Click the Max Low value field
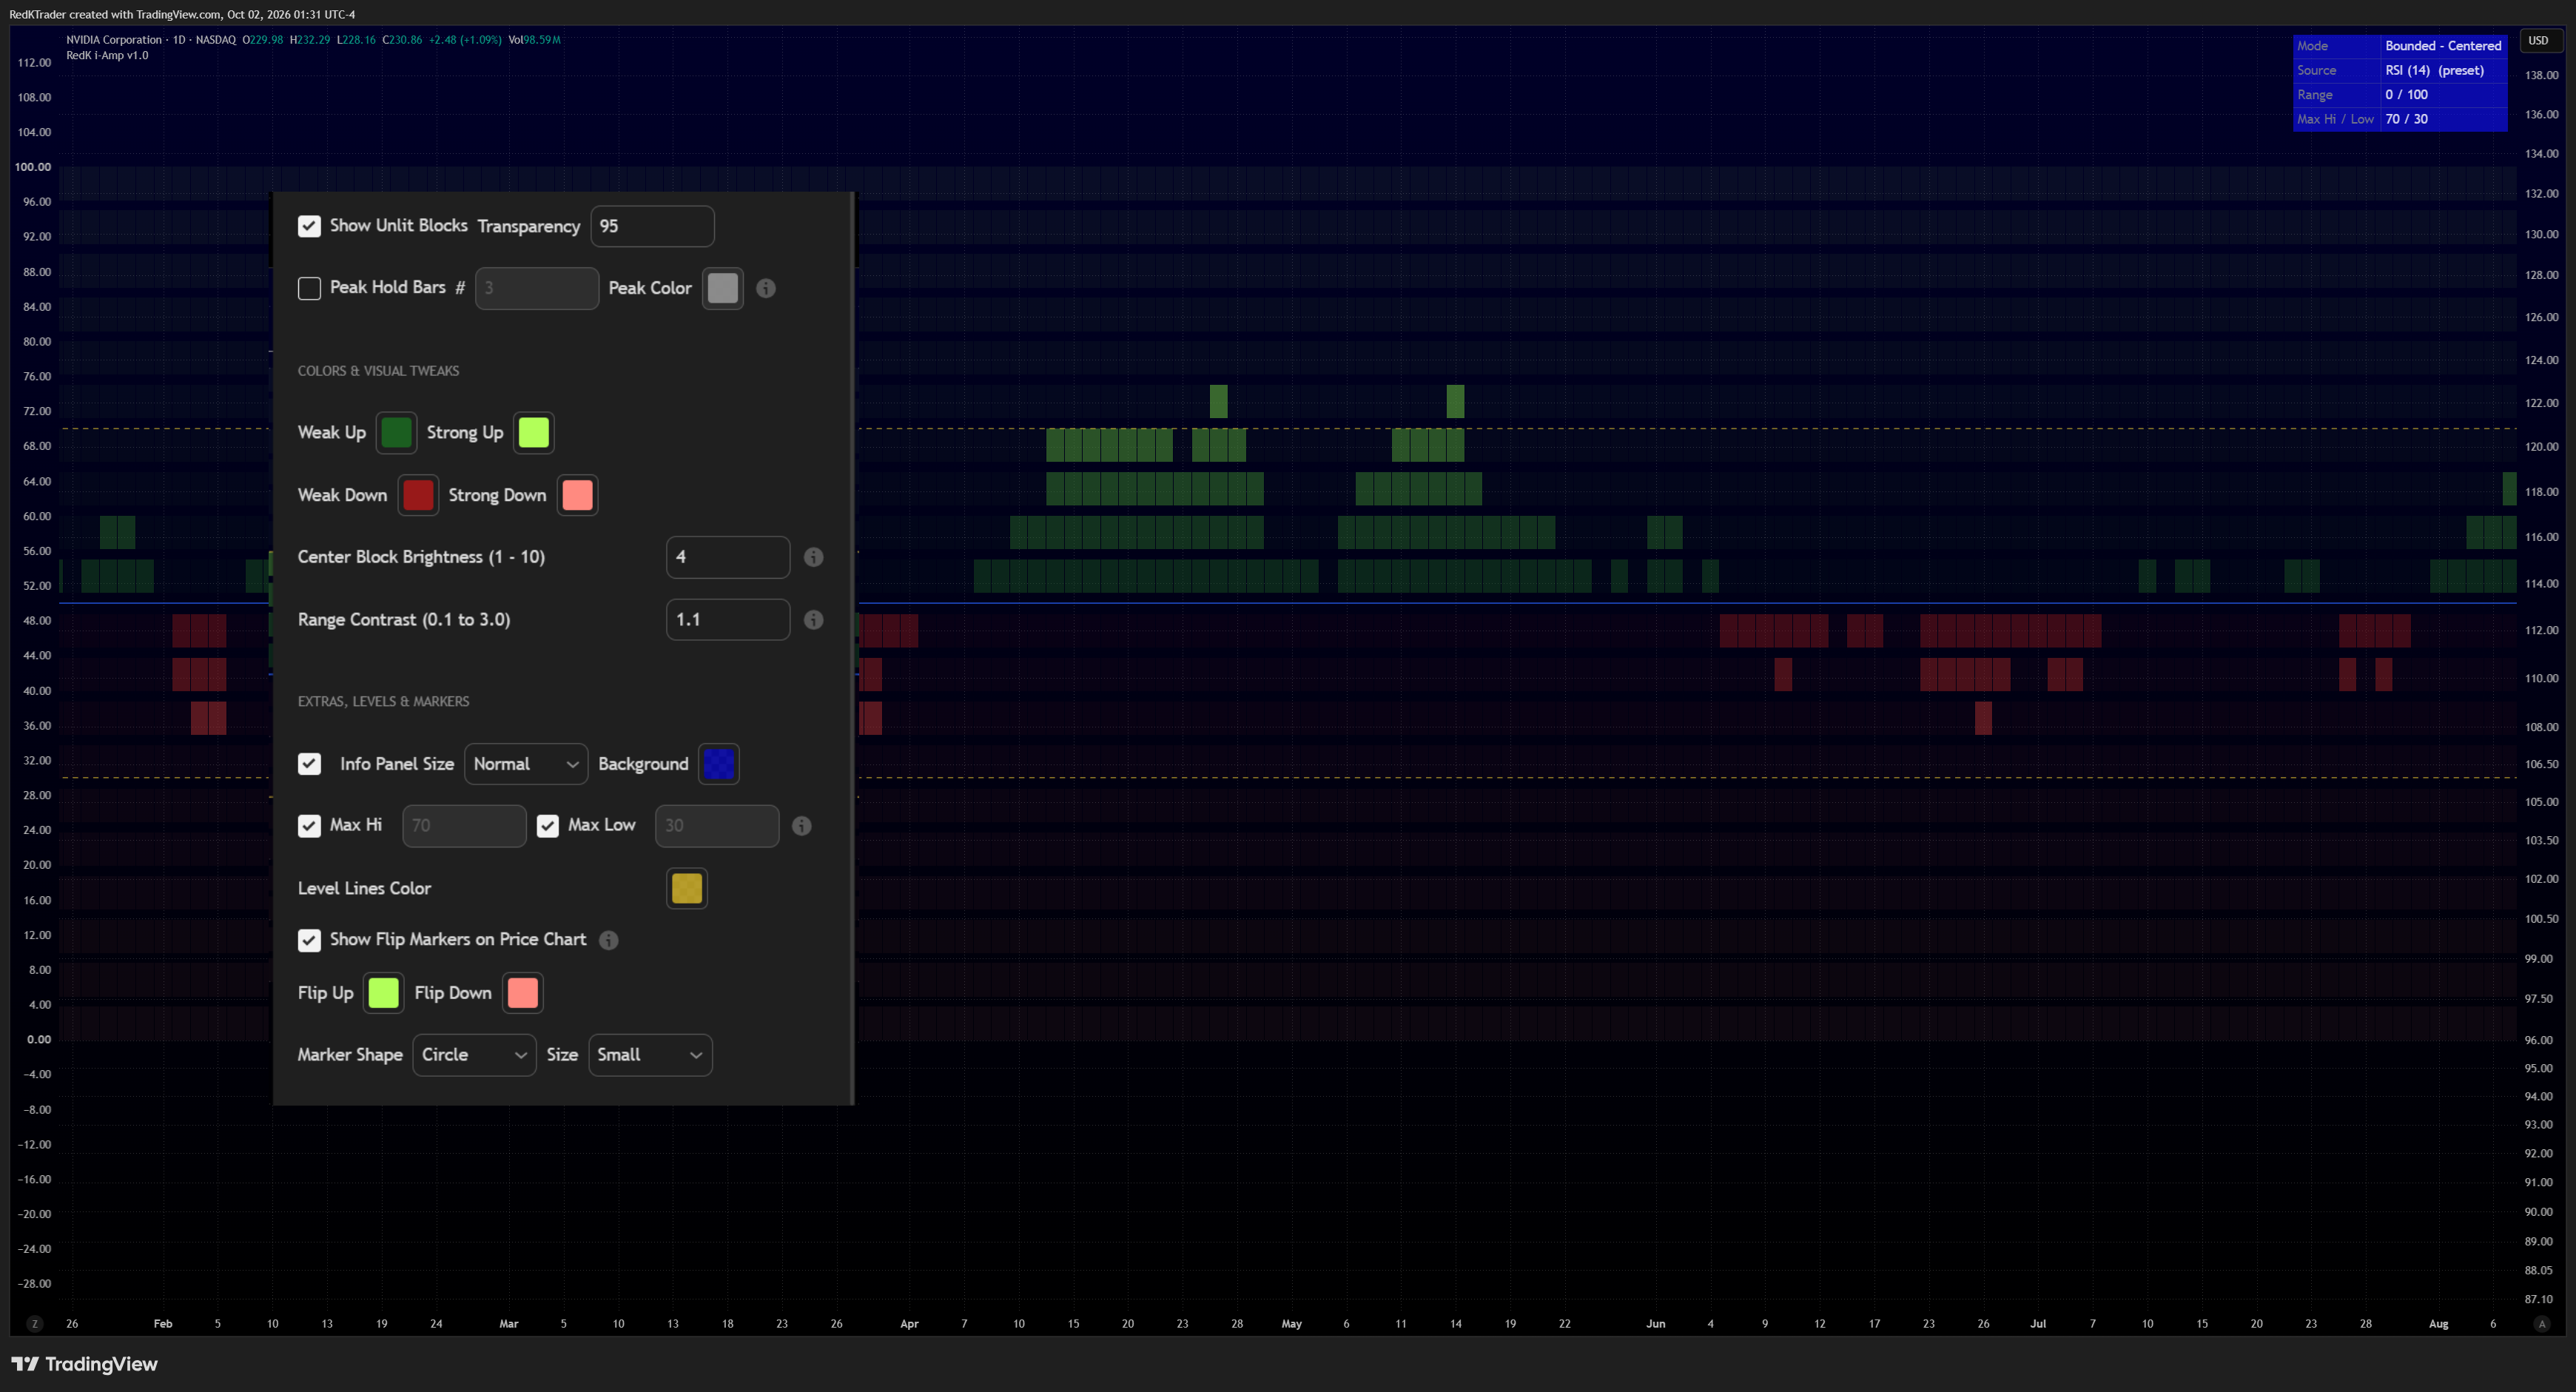Screen dimensions: 2576x1392 (x=717, y=826)
